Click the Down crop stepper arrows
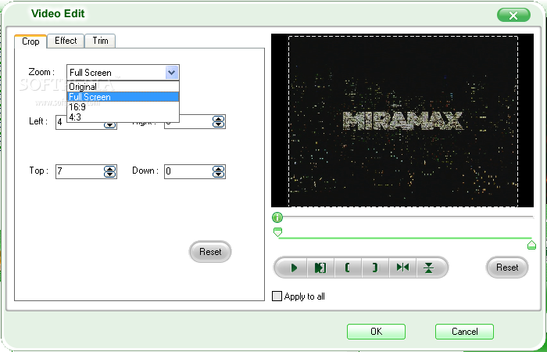Screen dimensions: 547x352 coord(218,171)
